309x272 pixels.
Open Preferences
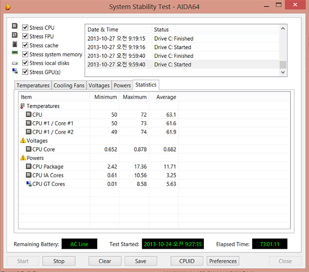pos(223,261)
